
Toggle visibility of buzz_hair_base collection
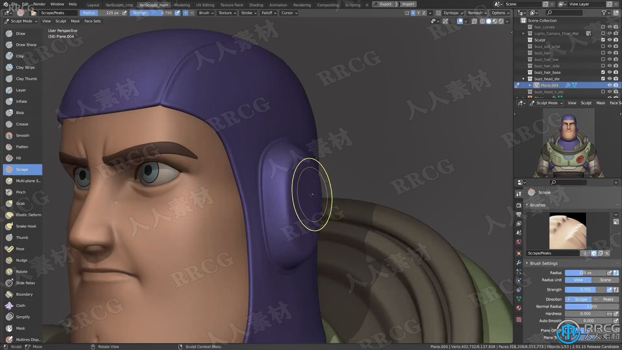pyautogui.click(x=609, y=72)
